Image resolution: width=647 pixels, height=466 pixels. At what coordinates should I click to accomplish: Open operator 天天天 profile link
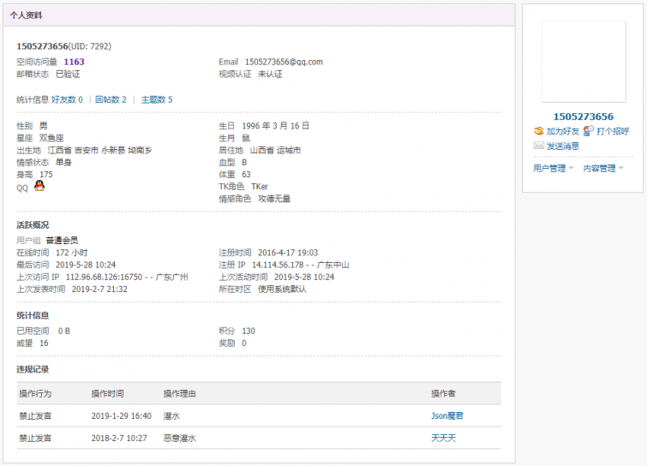pyautogui.click(x=443, y=438)
